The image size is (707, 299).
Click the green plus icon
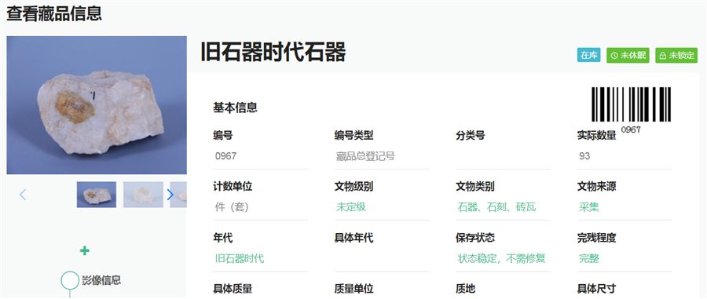point(84,251)
